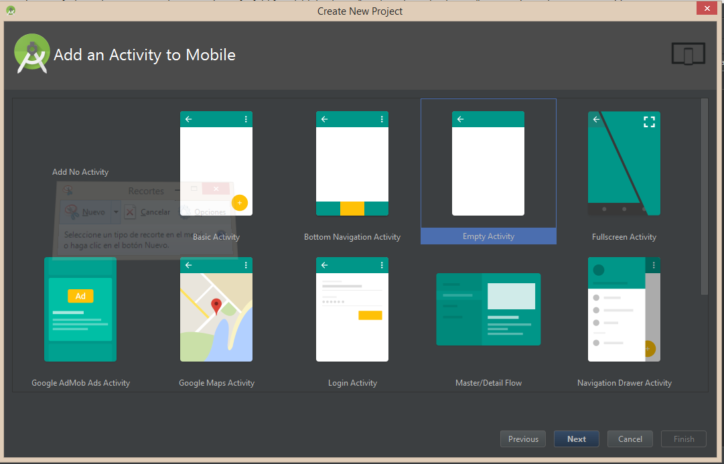Select the Master/Detail Flow template
Screen dimensions: 724x464
[488, 309]
